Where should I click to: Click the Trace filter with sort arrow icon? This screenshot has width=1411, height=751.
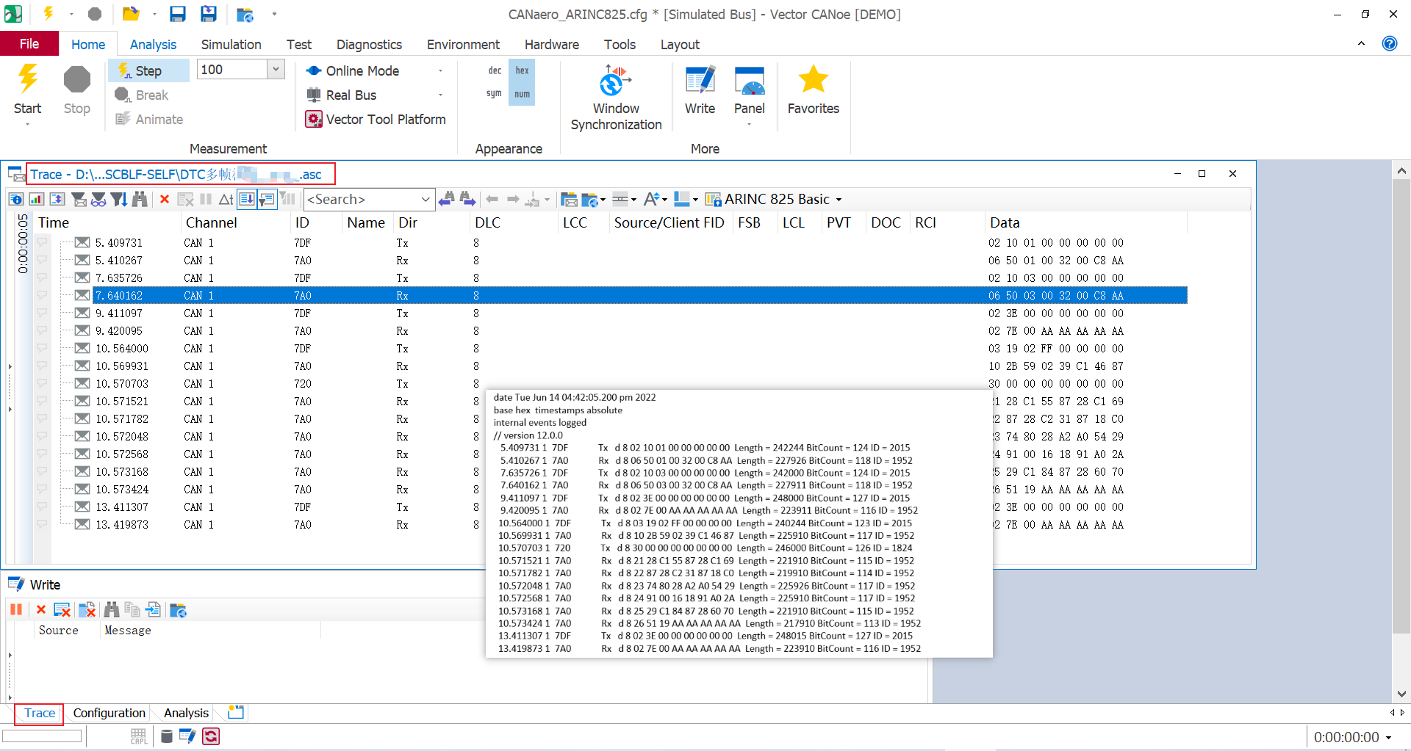tap(119, 199)
